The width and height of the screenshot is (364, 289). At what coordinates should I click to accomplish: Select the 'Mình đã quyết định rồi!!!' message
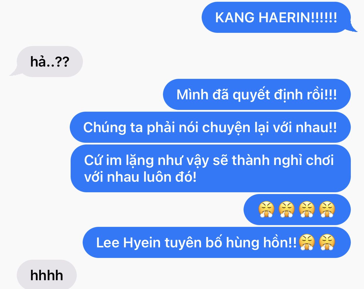[x=257, y=94]
